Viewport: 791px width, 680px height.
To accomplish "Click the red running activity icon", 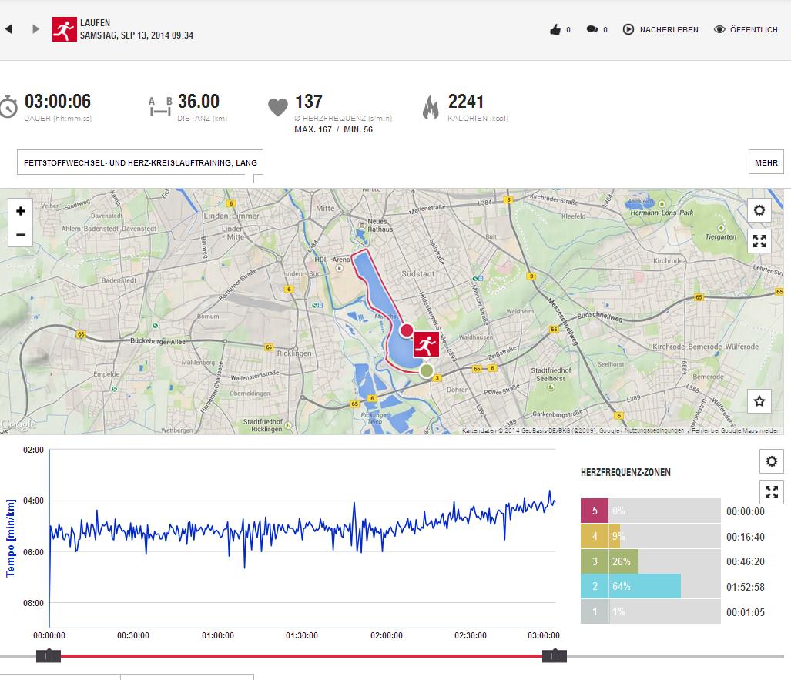I will [x=65, y=29].
